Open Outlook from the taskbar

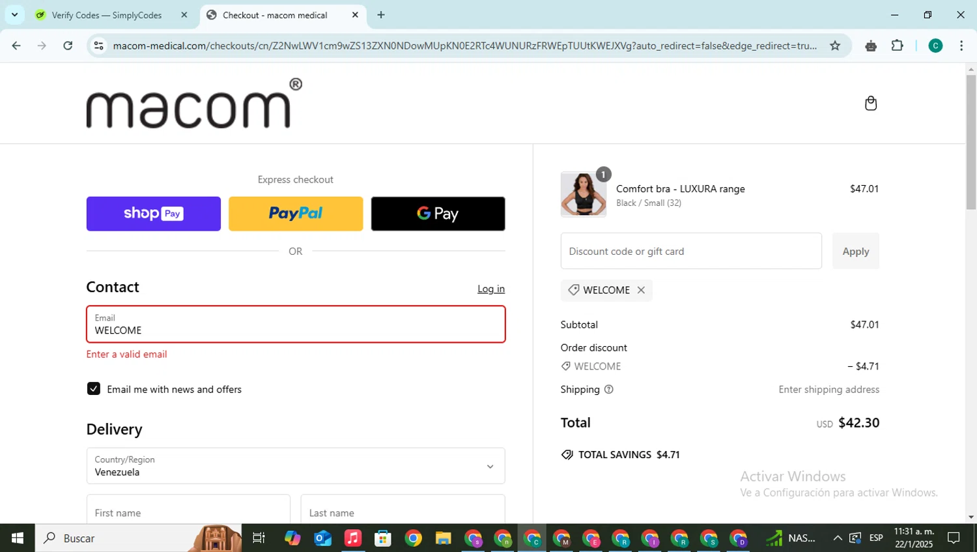323,538
